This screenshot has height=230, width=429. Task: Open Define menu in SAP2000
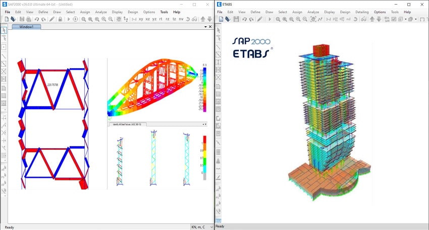[43, 12]
